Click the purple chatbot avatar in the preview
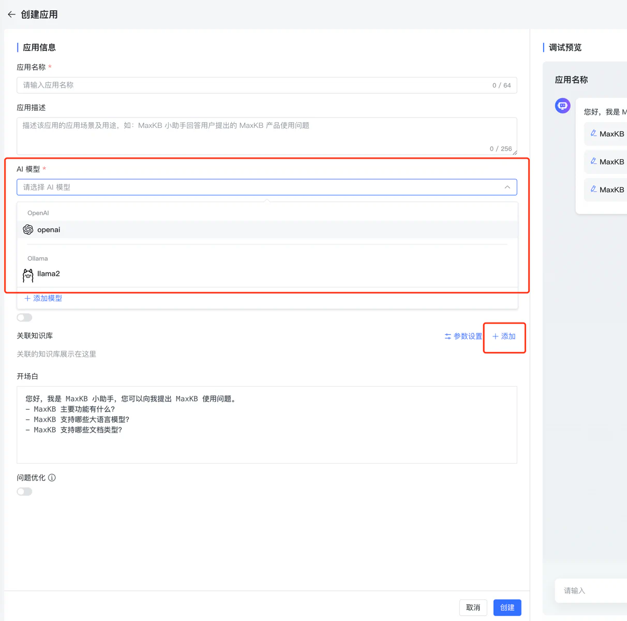The image size is (627, 621). 562,106
